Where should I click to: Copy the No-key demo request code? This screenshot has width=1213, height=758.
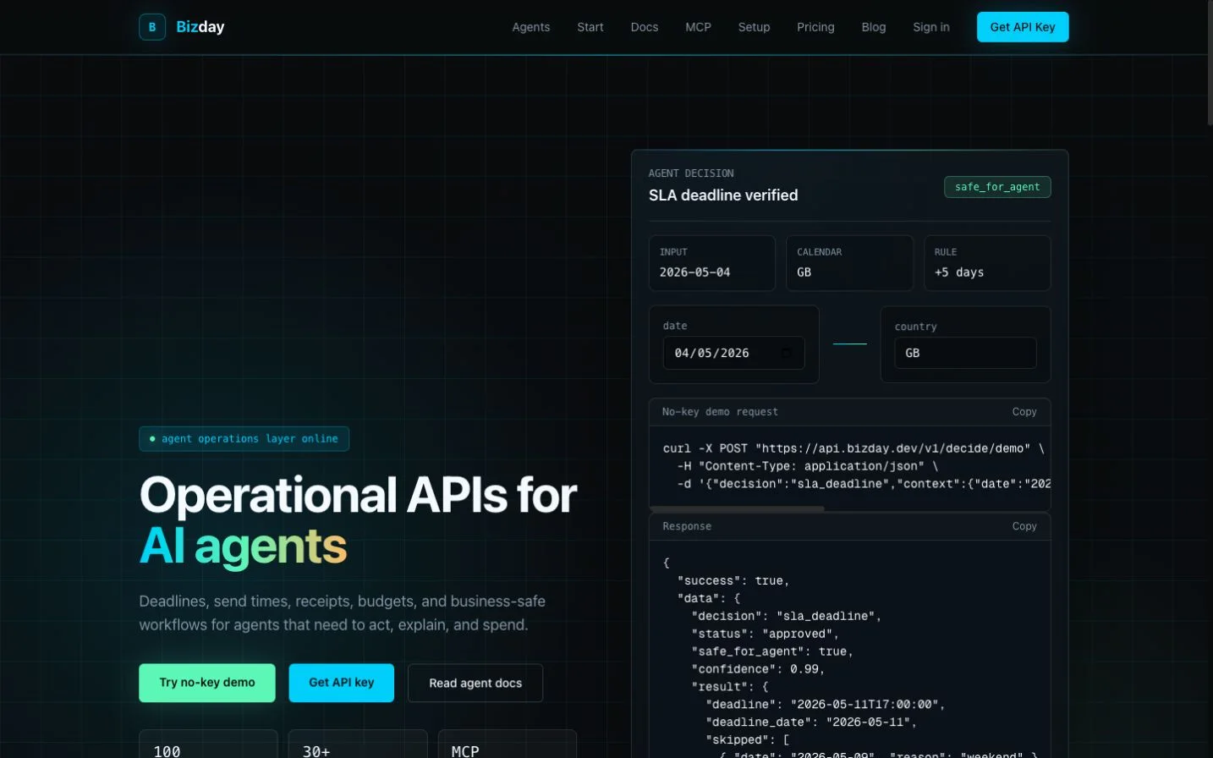(1024, 412)
